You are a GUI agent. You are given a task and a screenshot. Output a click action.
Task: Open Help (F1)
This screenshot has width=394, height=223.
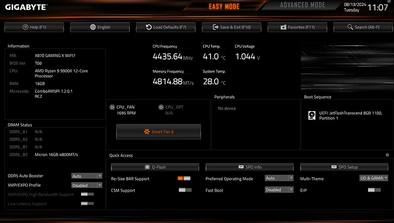click(34, 27)
